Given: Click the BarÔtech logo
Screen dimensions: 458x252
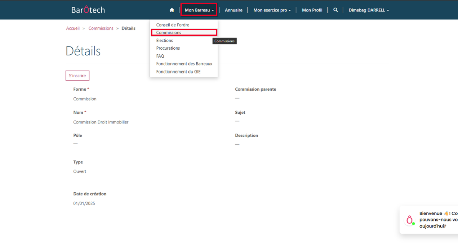Looking at the screenshot, I should click(x=88, y=10).
